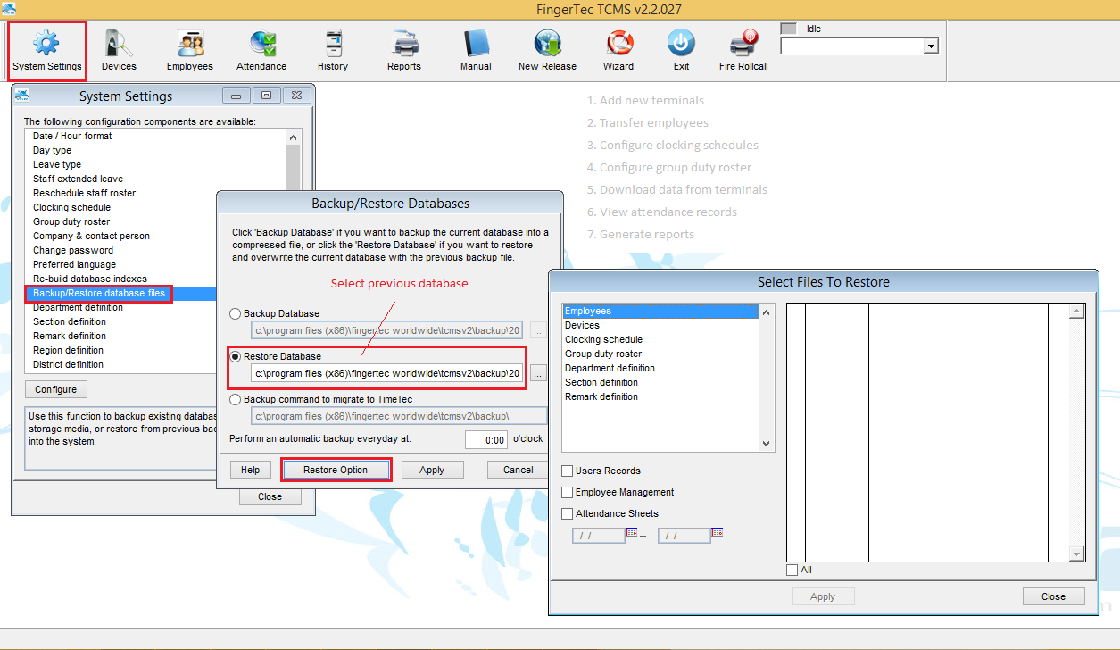Open the History toolbar icon
The image size is (1120, 650).
pos(333,50)
